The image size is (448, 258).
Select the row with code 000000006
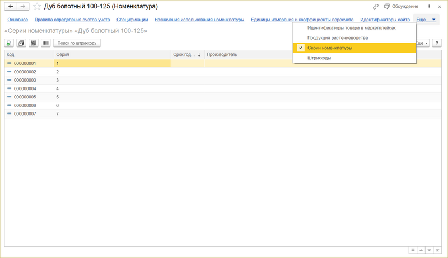coord(223,105)
